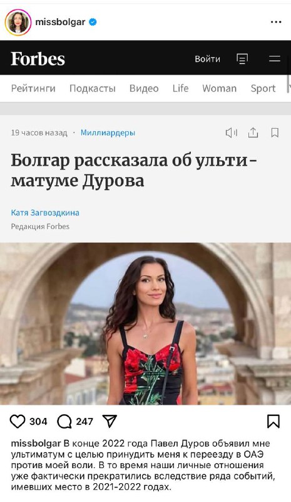Open missbolgar profile avatar story
The image size is (291, 502).
point(18,22)
